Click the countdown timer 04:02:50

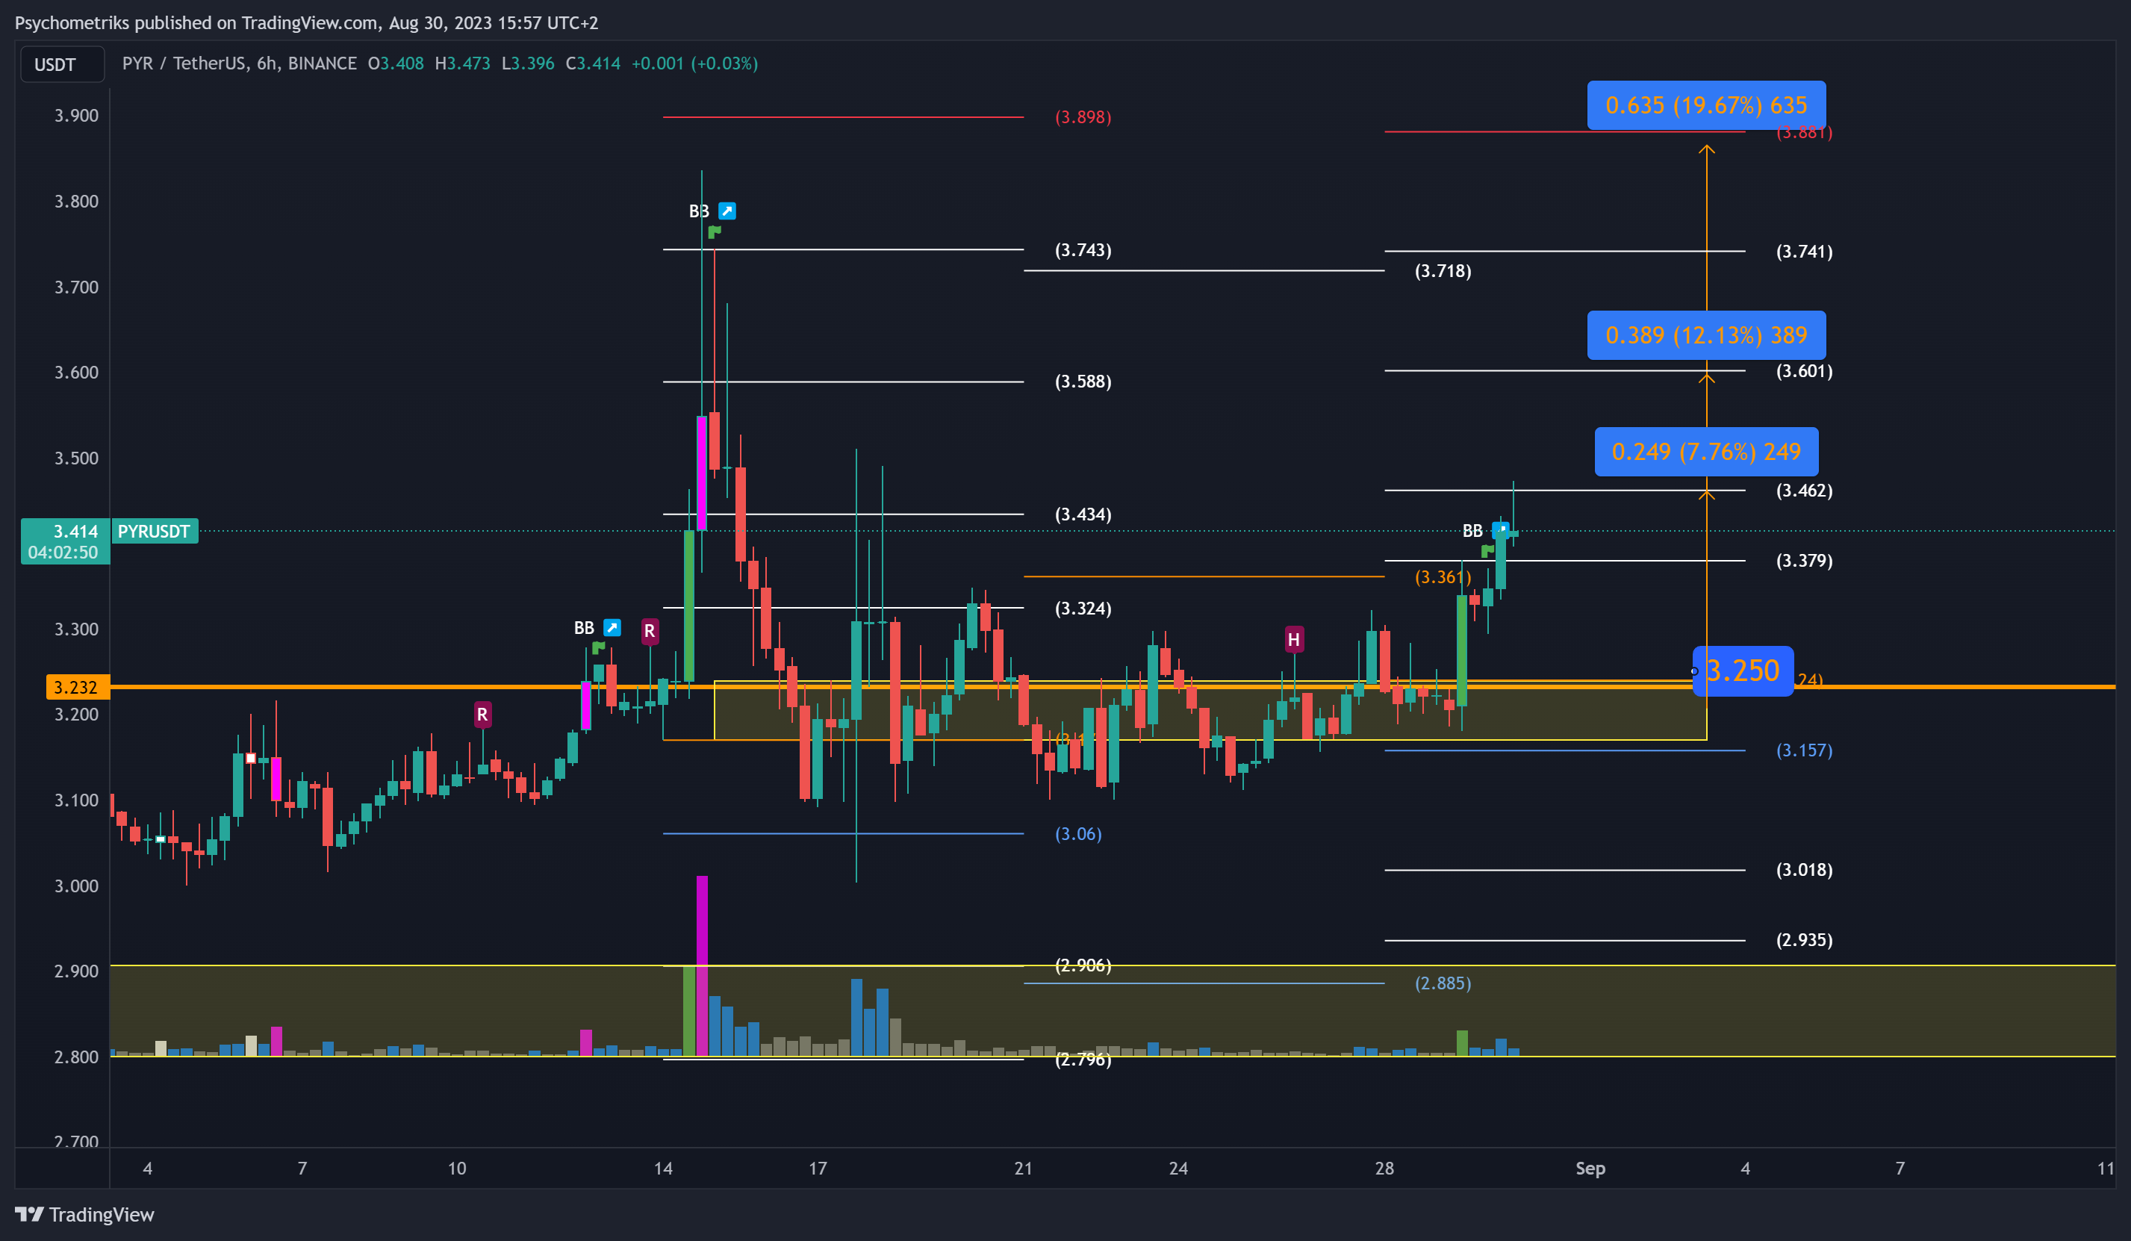pos(63,553)
